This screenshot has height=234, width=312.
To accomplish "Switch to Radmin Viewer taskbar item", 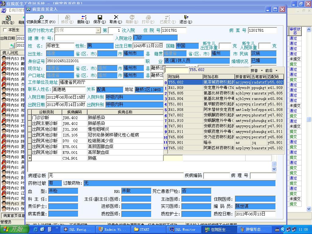I will tap(113, 229).
